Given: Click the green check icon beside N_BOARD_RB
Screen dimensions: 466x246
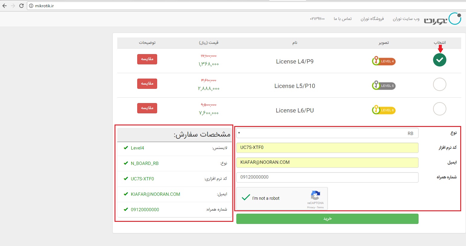Looking at the screenshot, I should click(126, 163).
